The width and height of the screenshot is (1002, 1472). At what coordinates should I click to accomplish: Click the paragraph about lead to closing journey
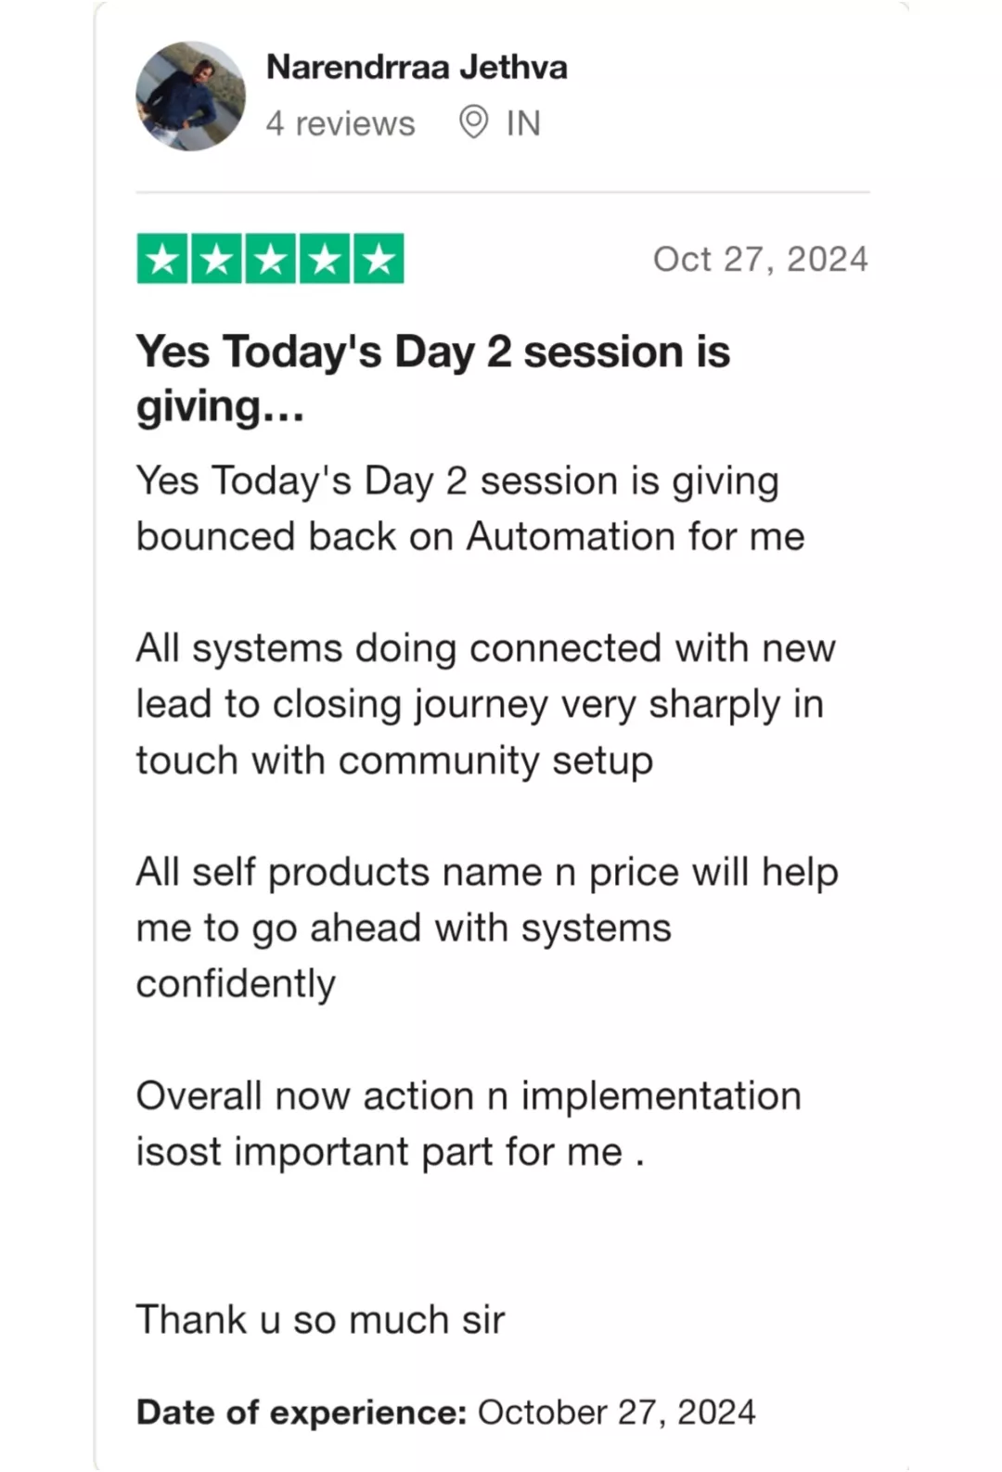pos(486,704)
